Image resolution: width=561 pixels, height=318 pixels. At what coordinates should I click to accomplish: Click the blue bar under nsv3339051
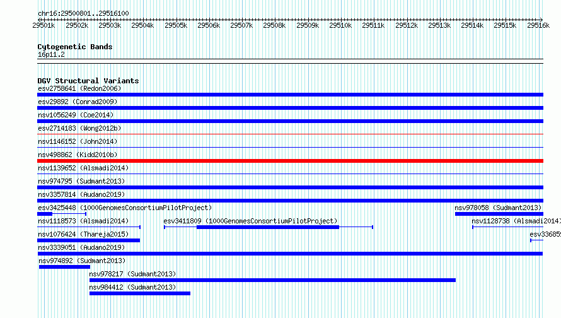(x=290, y=254)
